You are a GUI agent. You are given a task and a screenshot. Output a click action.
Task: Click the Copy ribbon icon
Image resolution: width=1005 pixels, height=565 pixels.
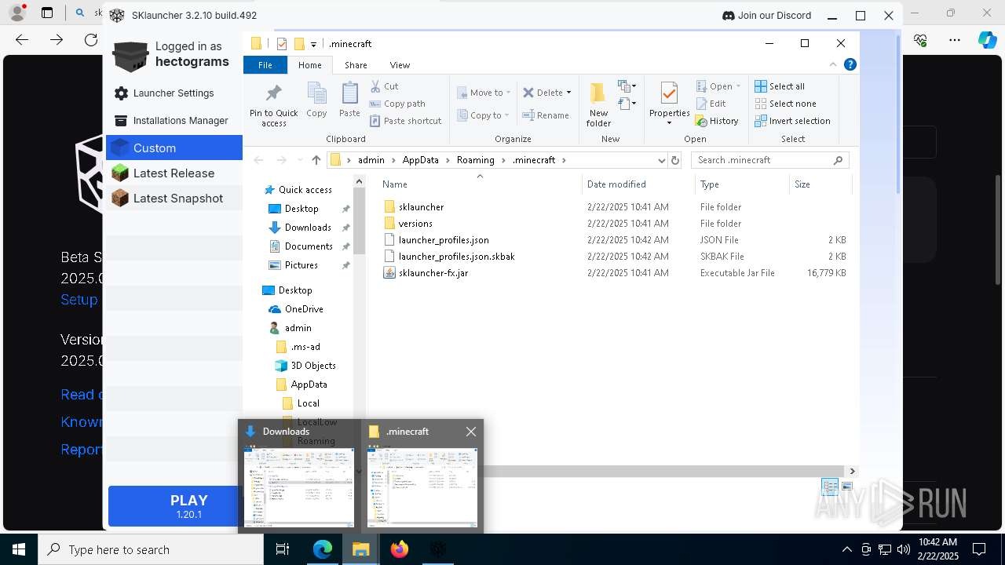(x=316, y=100)
